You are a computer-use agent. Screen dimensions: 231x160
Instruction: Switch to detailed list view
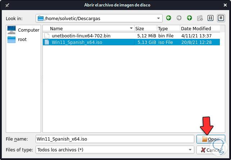[x=221, y=18]
